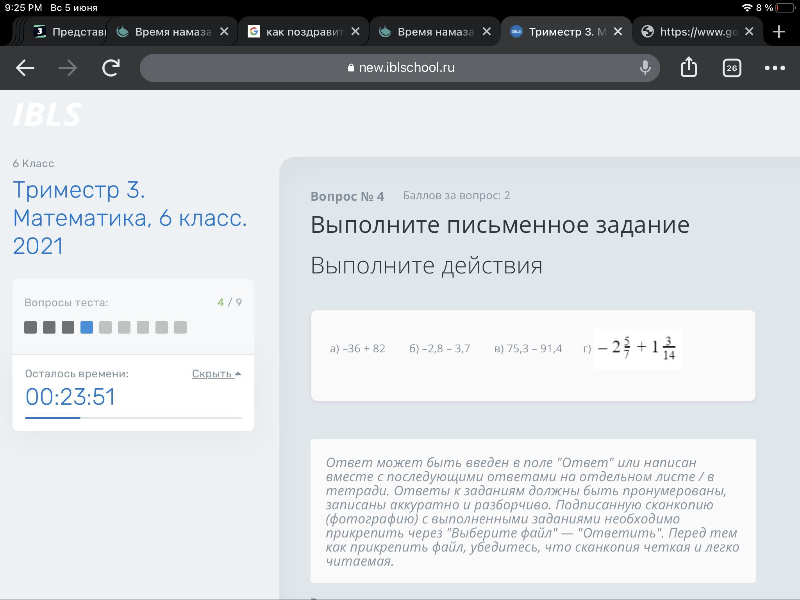Open the share sheet icon

(689, 67)
